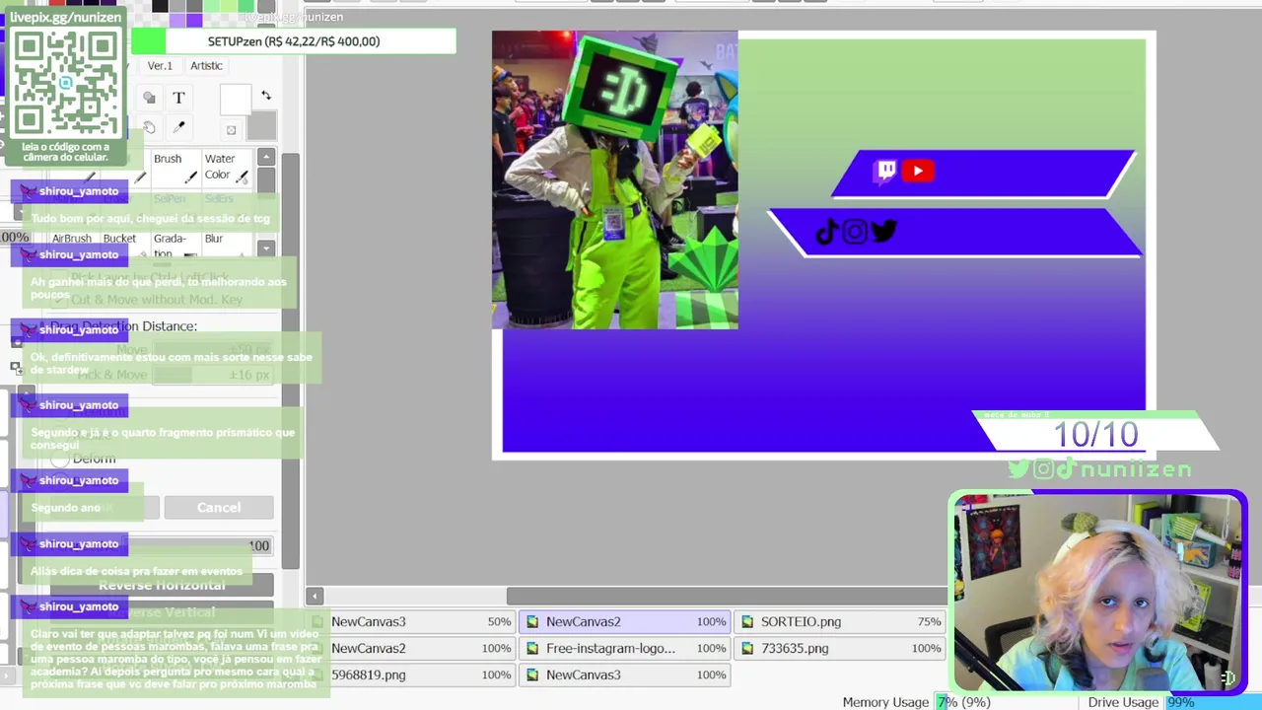The width and height of the screenshot is (1262, 710).
Task: Choose the Gradation tool preset
Action: pyautogui.click(x=175, y=245)
